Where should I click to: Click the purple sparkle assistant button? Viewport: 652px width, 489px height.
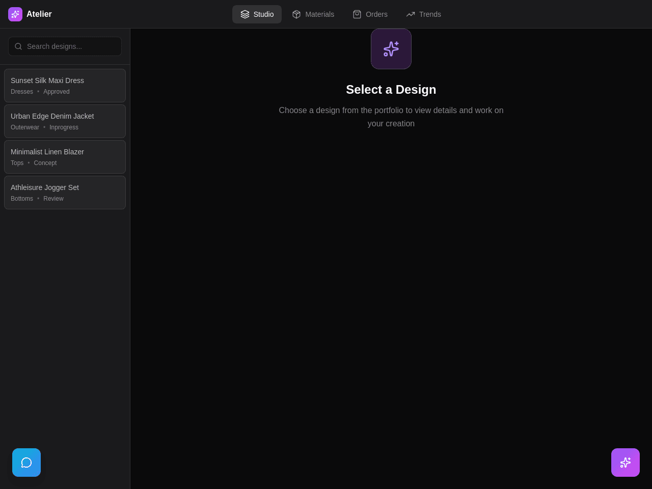(x=626, y=463)
